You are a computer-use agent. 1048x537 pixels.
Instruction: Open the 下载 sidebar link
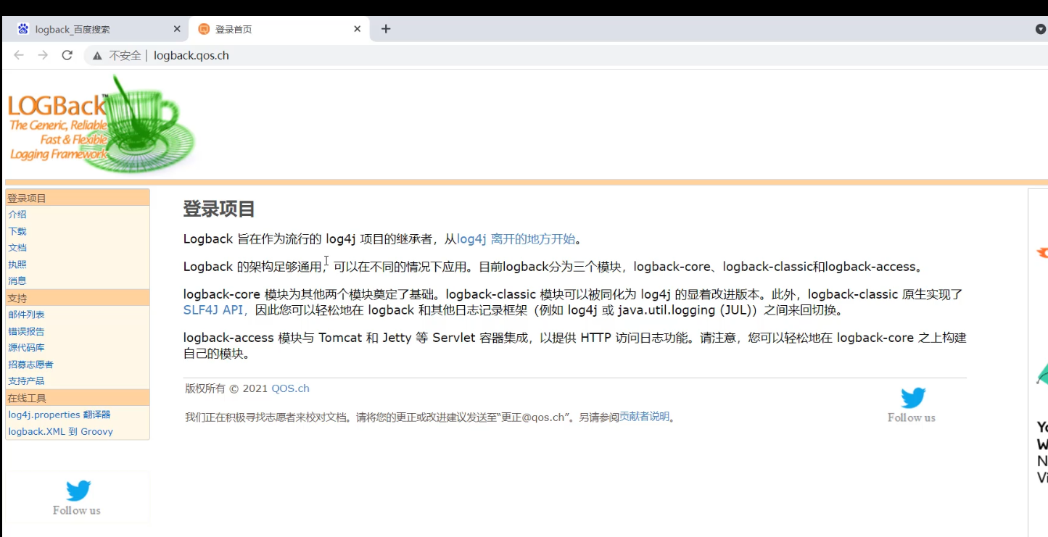click(x=17, y=231)
